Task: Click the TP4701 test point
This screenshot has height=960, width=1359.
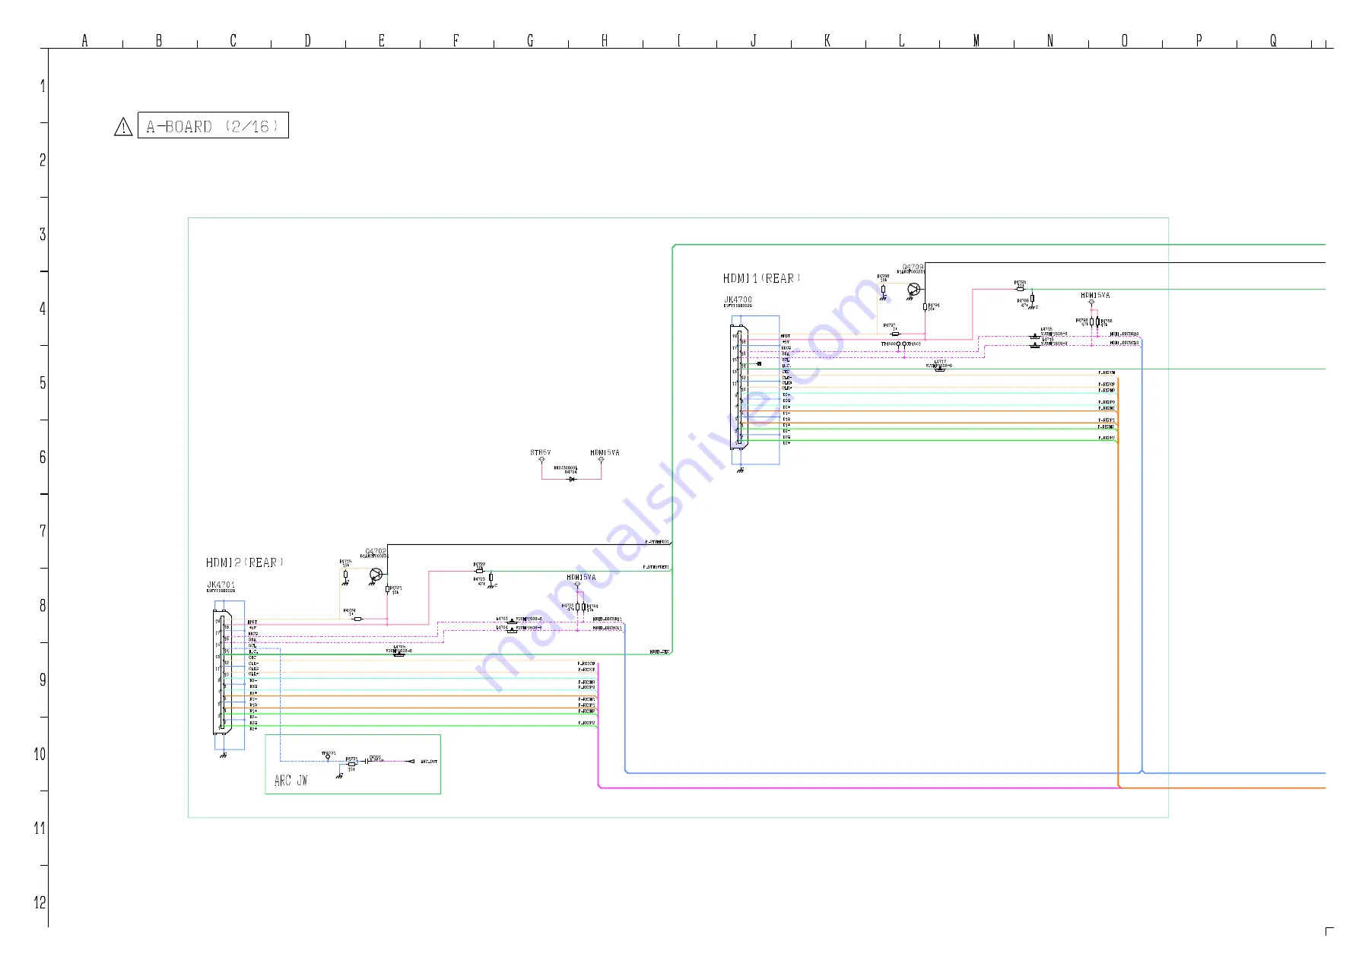Action: tap(328, 756)
